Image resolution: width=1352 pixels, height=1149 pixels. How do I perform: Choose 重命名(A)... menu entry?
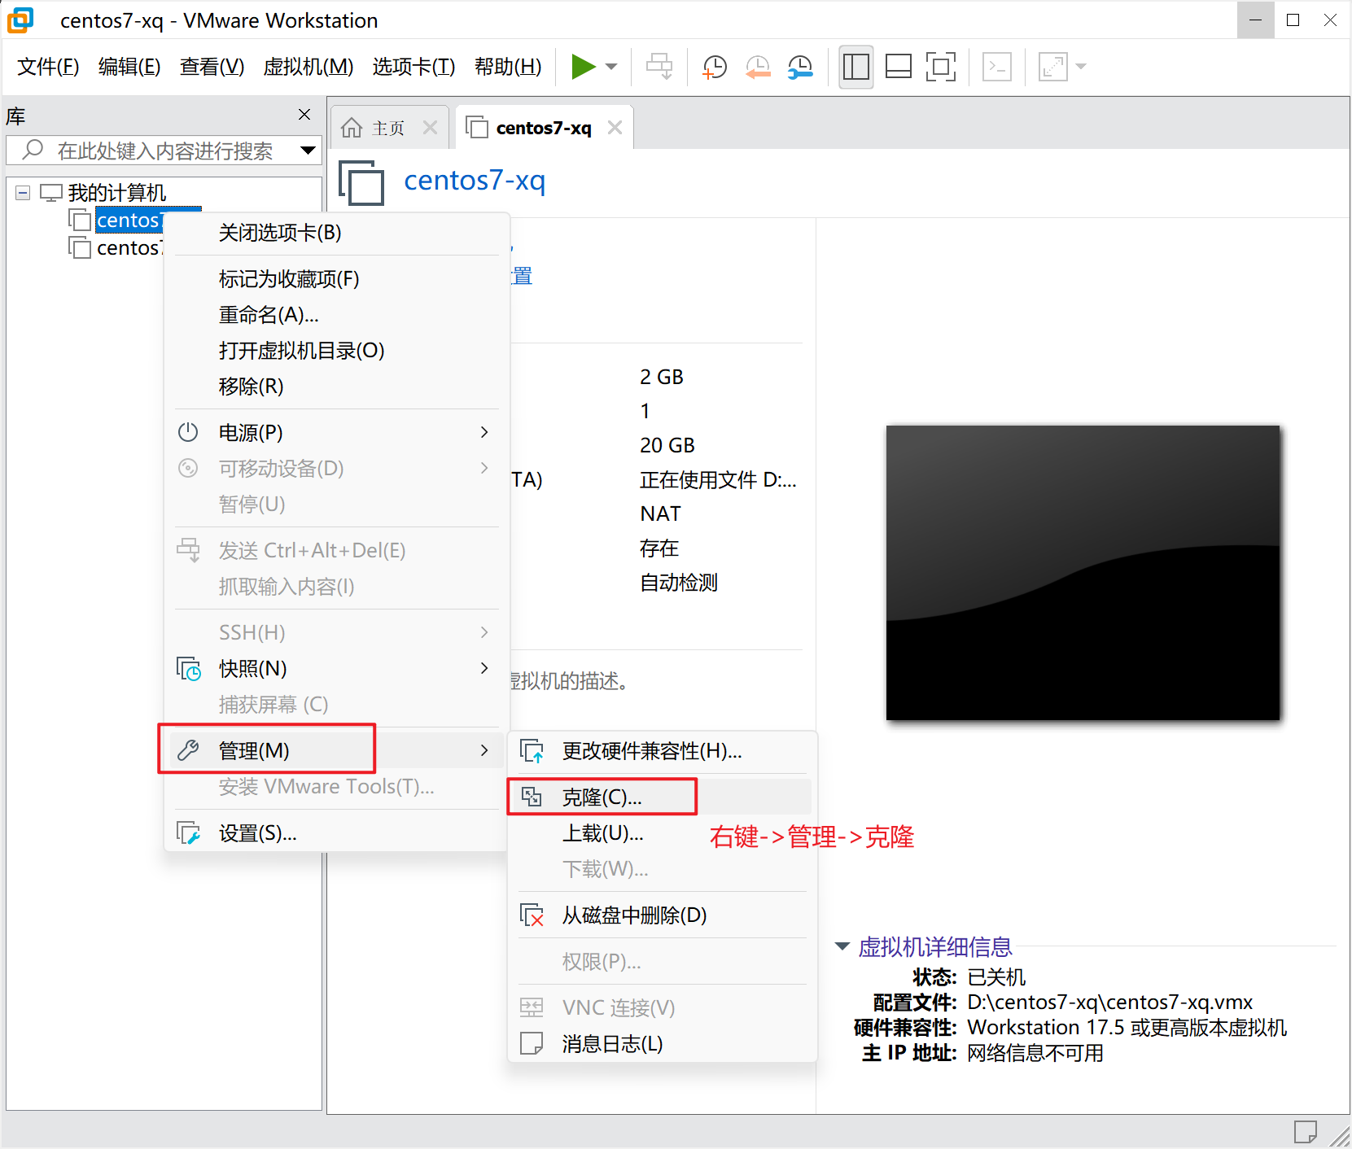click(337, 315)
